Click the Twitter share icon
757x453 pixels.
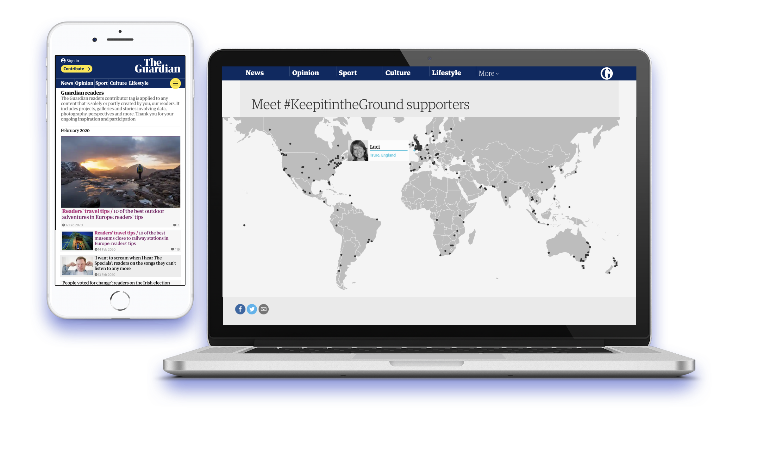252,309
